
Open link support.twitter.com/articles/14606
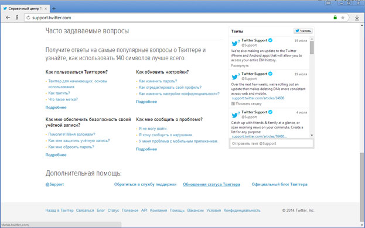coord(258,98)
